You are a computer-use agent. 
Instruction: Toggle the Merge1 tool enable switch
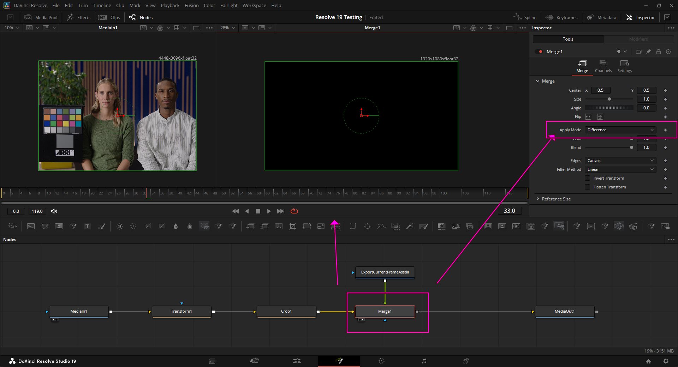pos(539,52)
